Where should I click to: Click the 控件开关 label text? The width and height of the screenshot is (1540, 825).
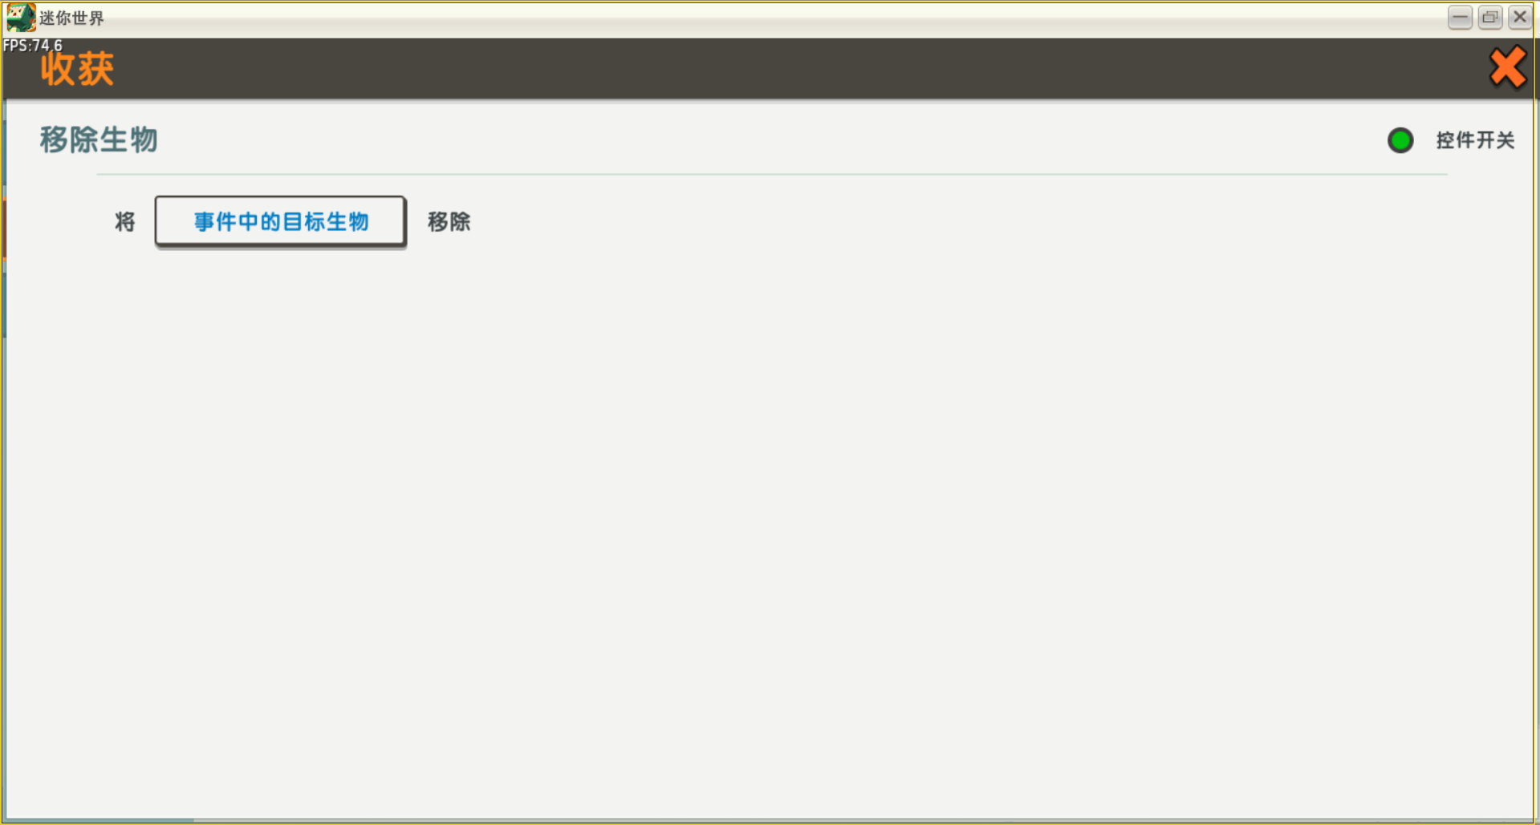(x=1475, y=140)
